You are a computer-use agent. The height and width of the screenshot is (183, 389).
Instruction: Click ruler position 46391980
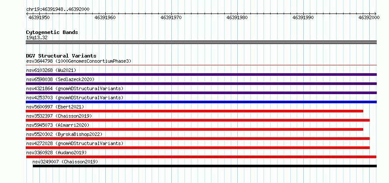(x=237, y=17)
